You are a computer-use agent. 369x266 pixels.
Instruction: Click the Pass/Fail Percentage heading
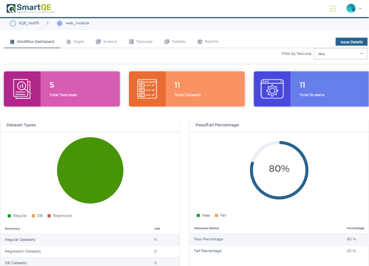(x=217, y=125)
